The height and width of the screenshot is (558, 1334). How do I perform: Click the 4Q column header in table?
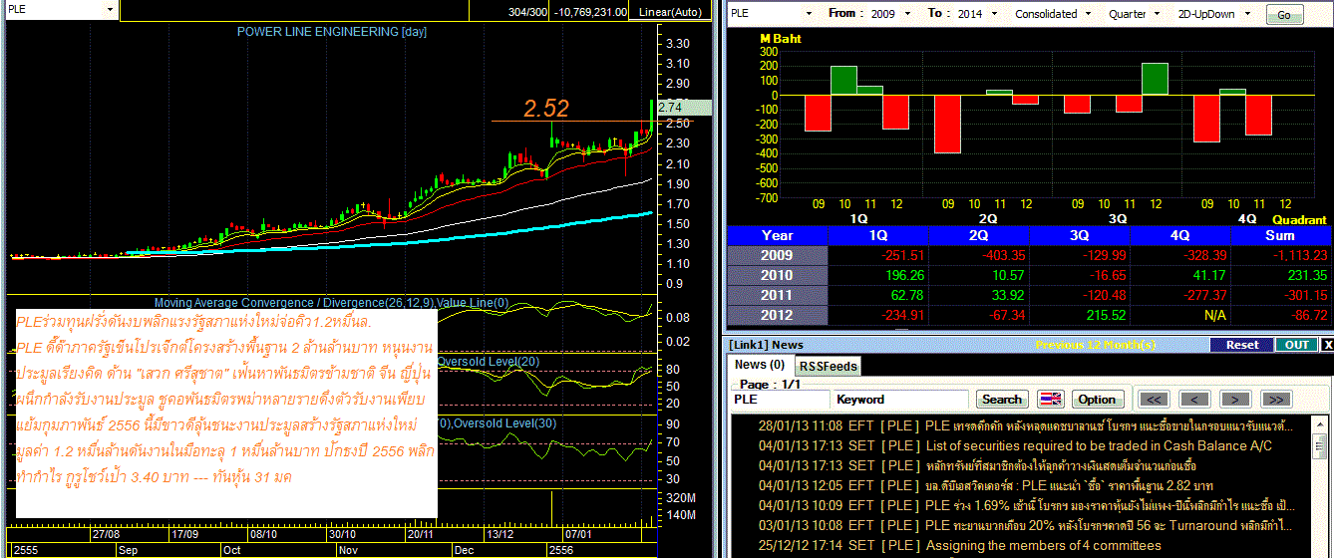(x=1180, y=235)
